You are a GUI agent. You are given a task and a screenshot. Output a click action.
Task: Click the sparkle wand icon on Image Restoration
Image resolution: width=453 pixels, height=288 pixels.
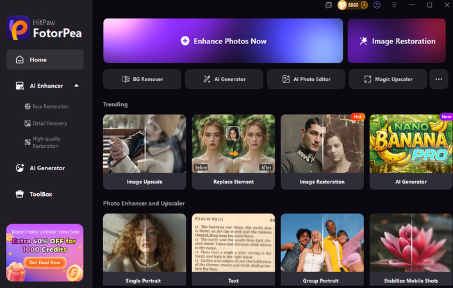[363, 41]
